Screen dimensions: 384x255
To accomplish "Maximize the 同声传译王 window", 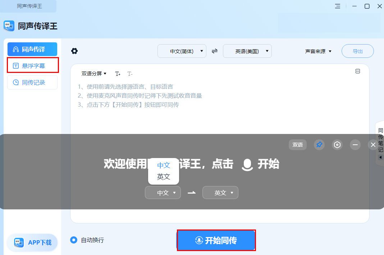I will [367, 6].
